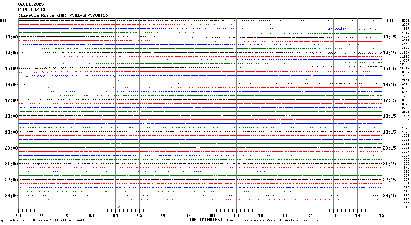Click the seismic event burst on blue trace

(338, 29)
